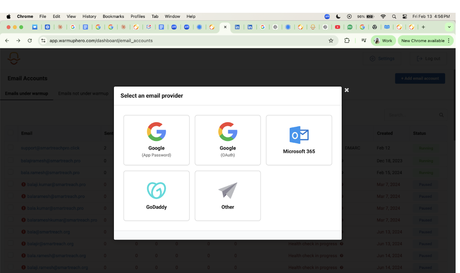The height and width of the screenshot is (273, 460).
Task: Click the alert icon after Health check, Jun 13 row
Action: (x=342, y=244)
